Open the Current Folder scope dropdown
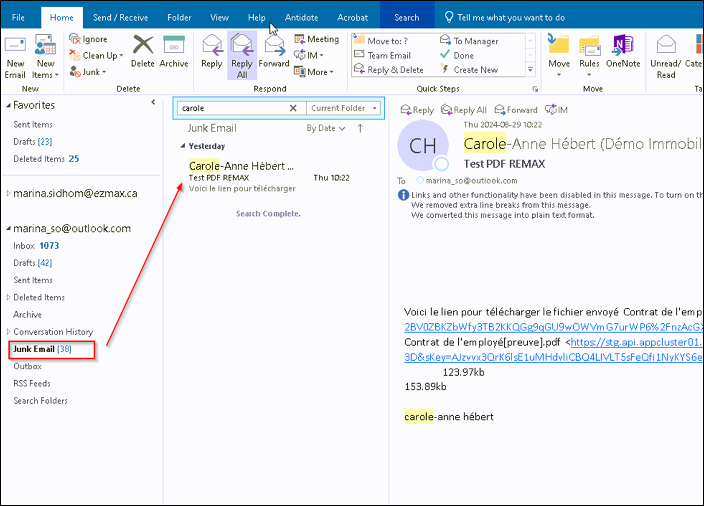The height and width of the screenshot is (506, 704). pos(344,108)
